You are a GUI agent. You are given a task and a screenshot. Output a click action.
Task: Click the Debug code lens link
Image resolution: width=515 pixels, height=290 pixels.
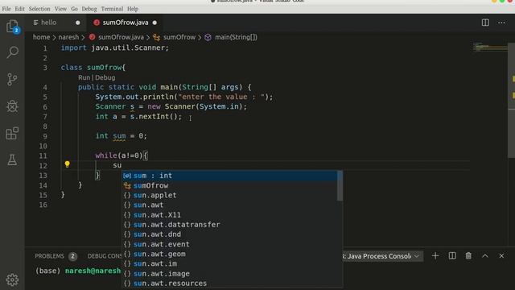pos(105,77)
